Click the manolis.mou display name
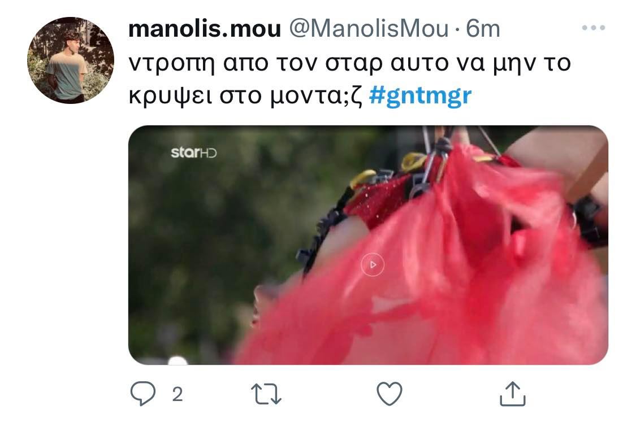Image resolution: width=636 pixels, height=427 pixels. 205,29
